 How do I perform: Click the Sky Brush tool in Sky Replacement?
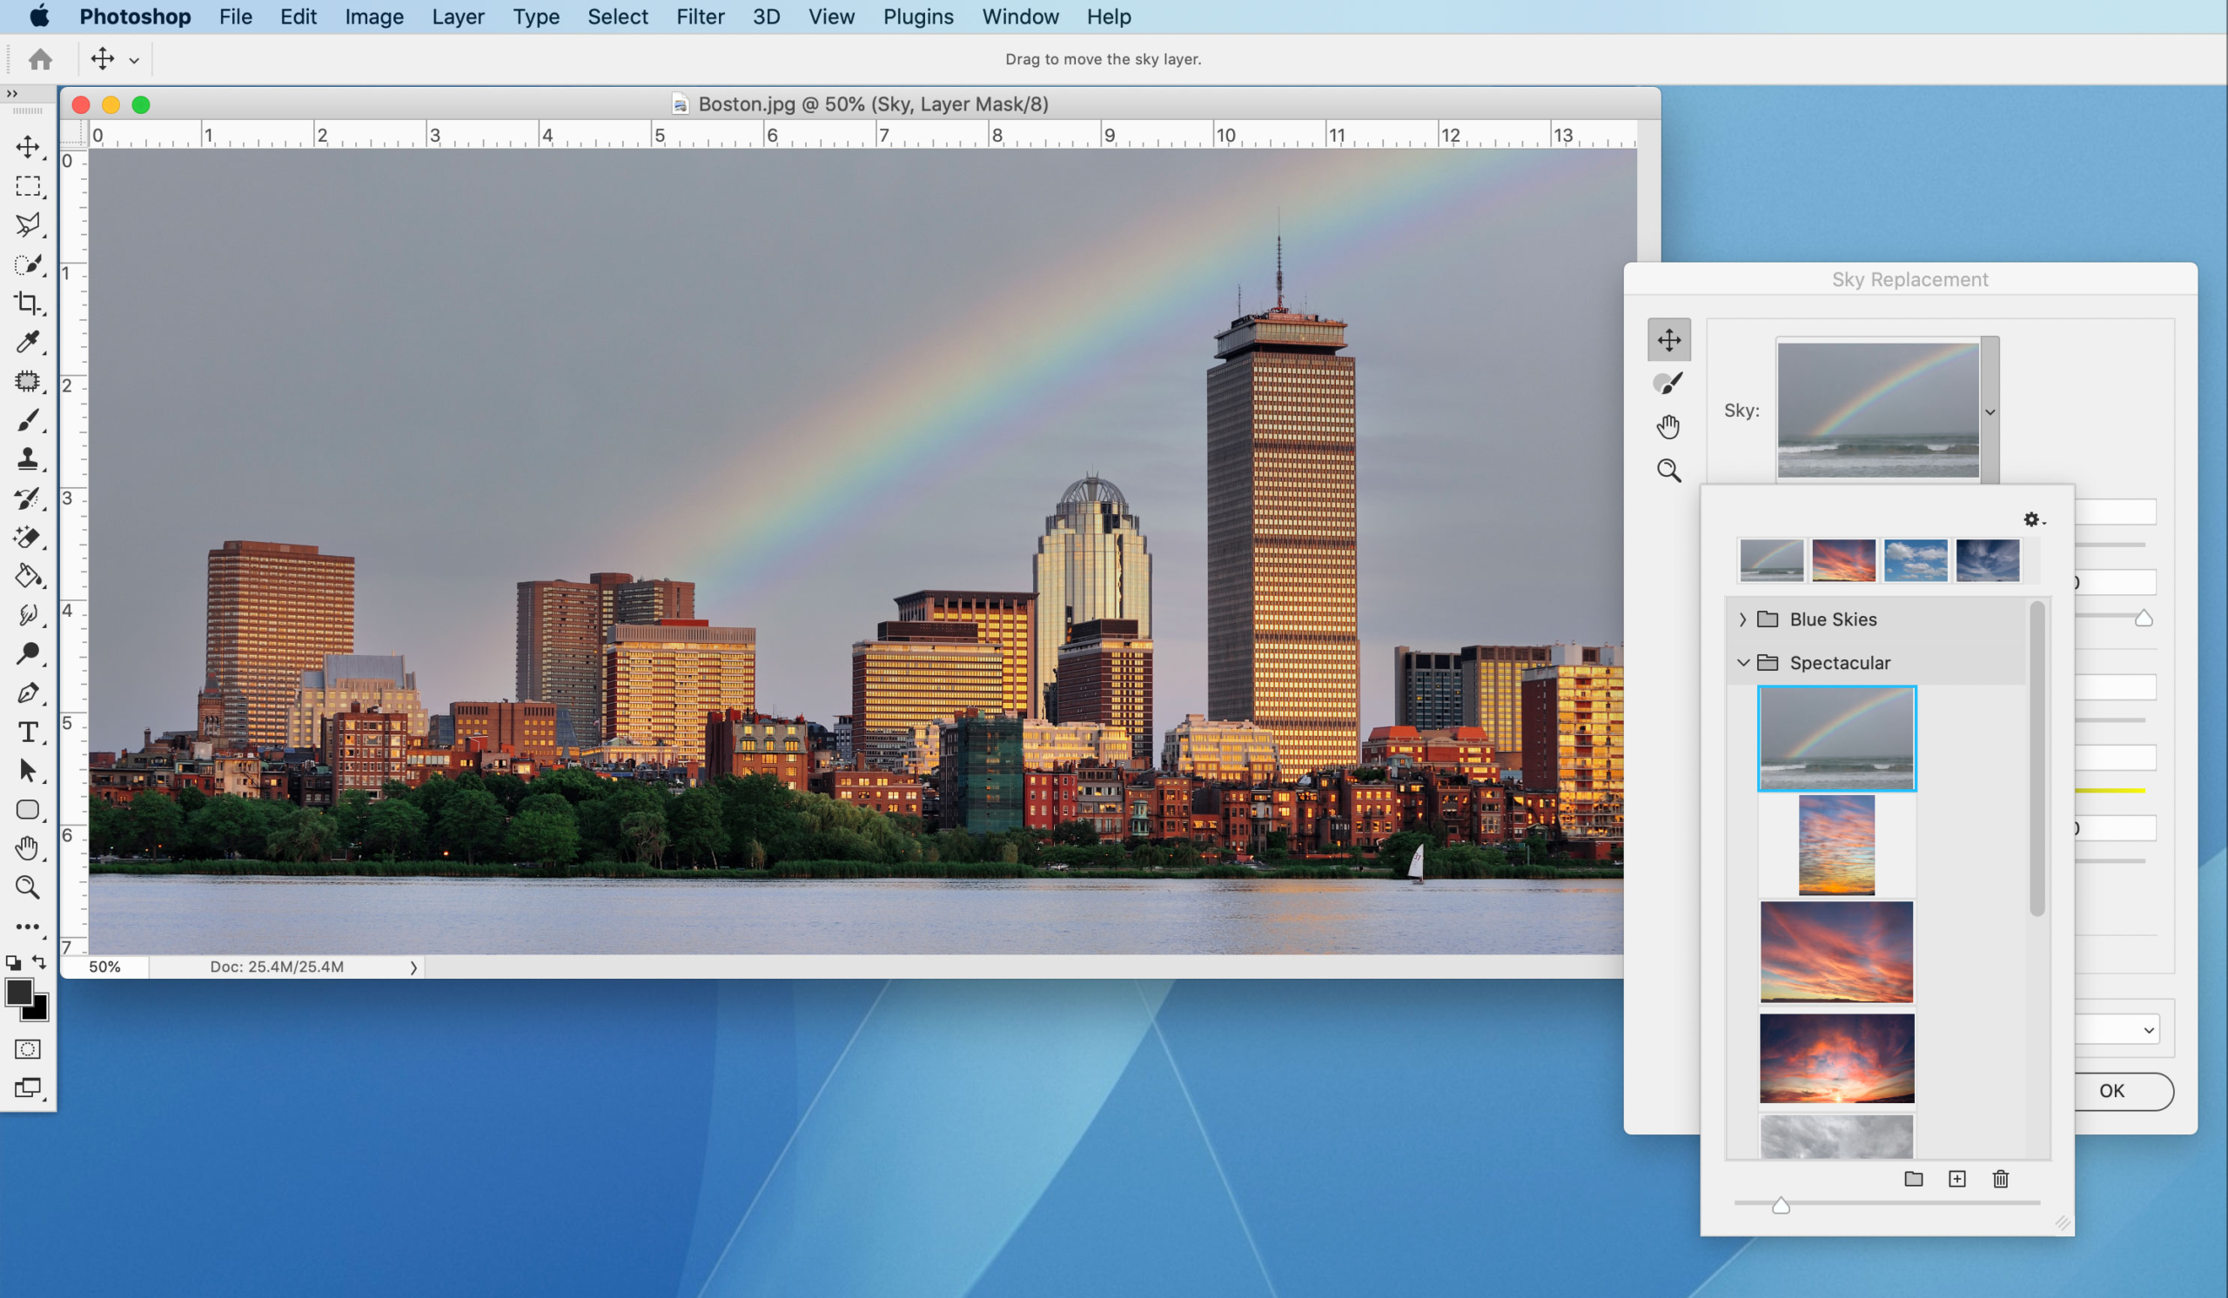(1669, 384)
